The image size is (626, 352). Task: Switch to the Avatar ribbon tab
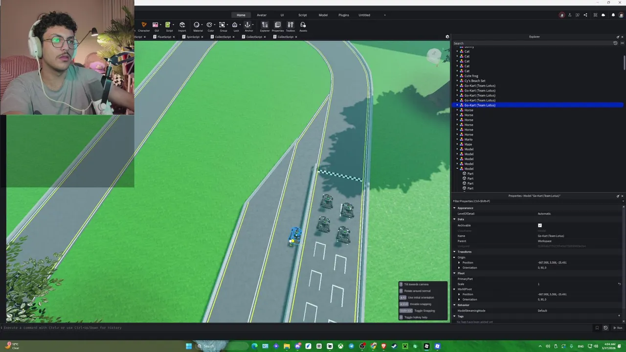pyautogui.click(x=262, y=15)
